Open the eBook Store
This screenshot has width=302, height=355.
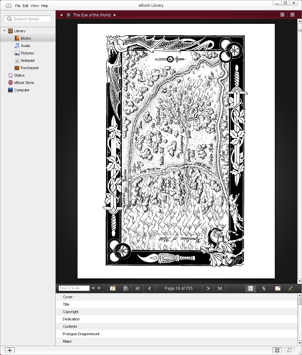click(24, 83)
